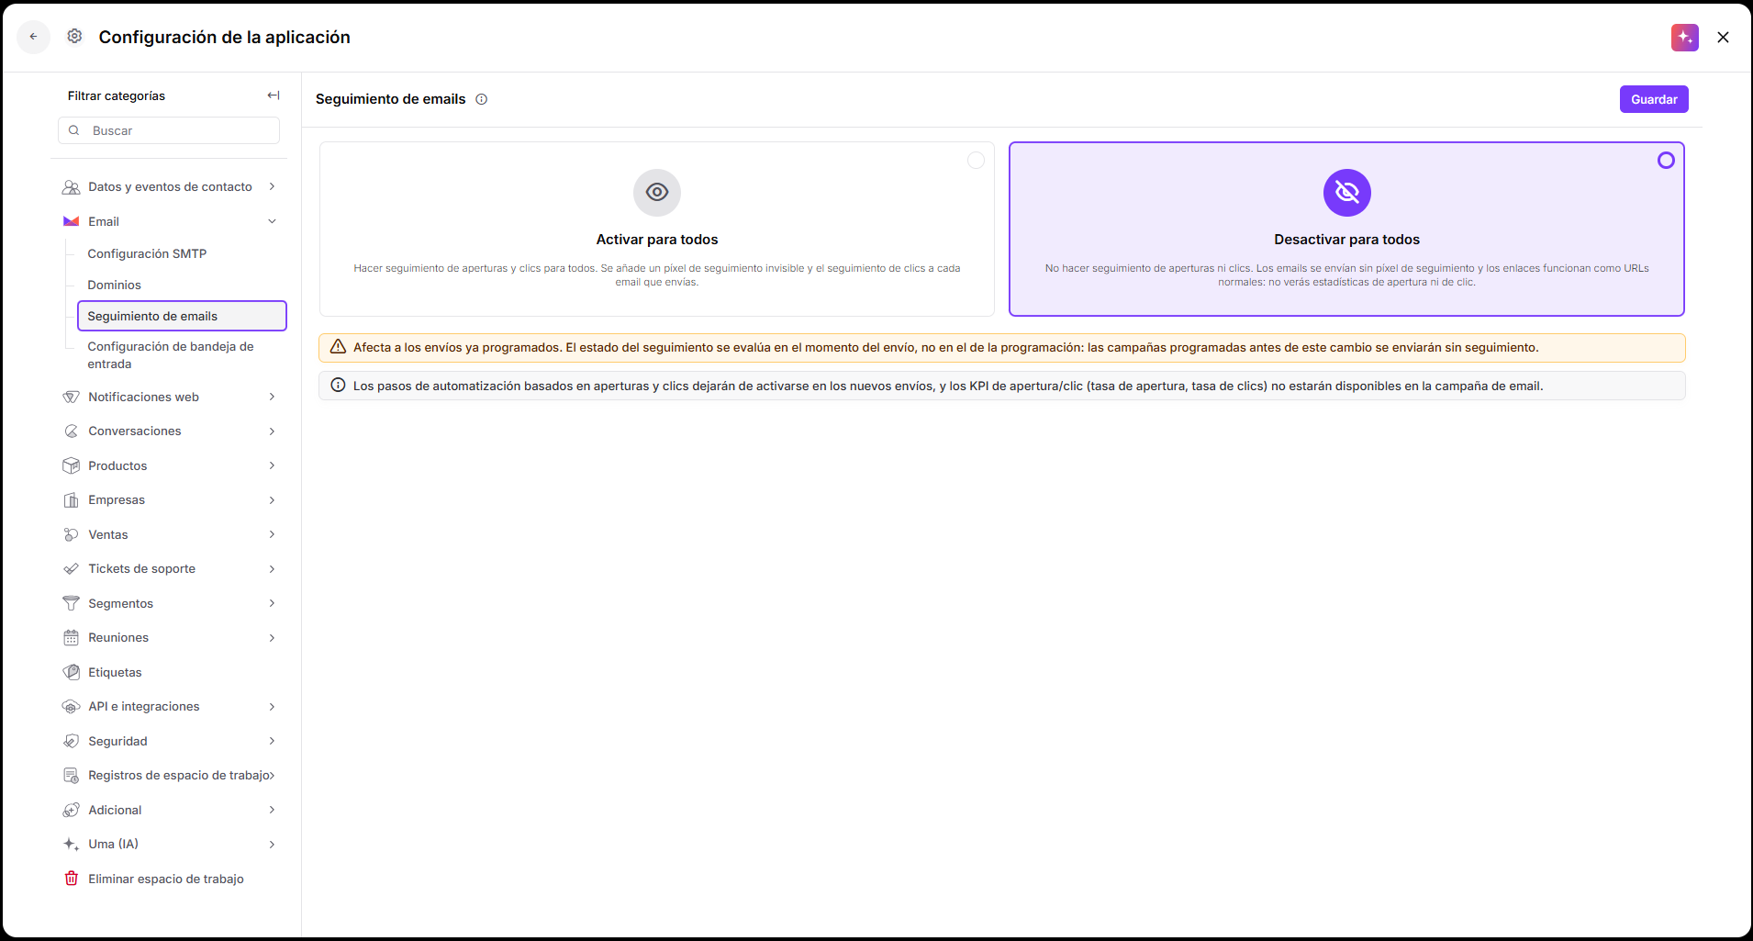Collapse the Filtrar categorías sidebar icon
Screen dimensions: 1753x941
(x=274, y=95)
